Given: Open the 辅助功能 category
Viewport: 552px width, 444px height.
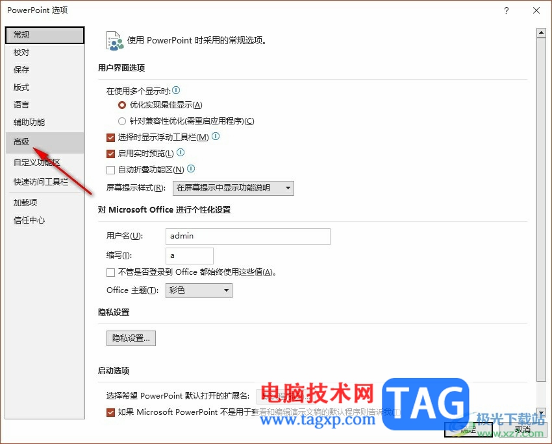Looking at the screenshot, I should pyautogui.click(x=45, y=123).
